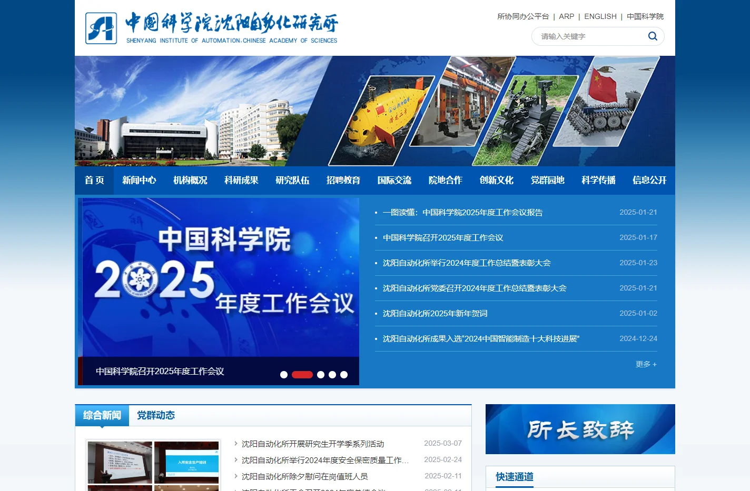Open the 科学传播 menu
Screen dimensions: 750x491
tap(599, 180)
